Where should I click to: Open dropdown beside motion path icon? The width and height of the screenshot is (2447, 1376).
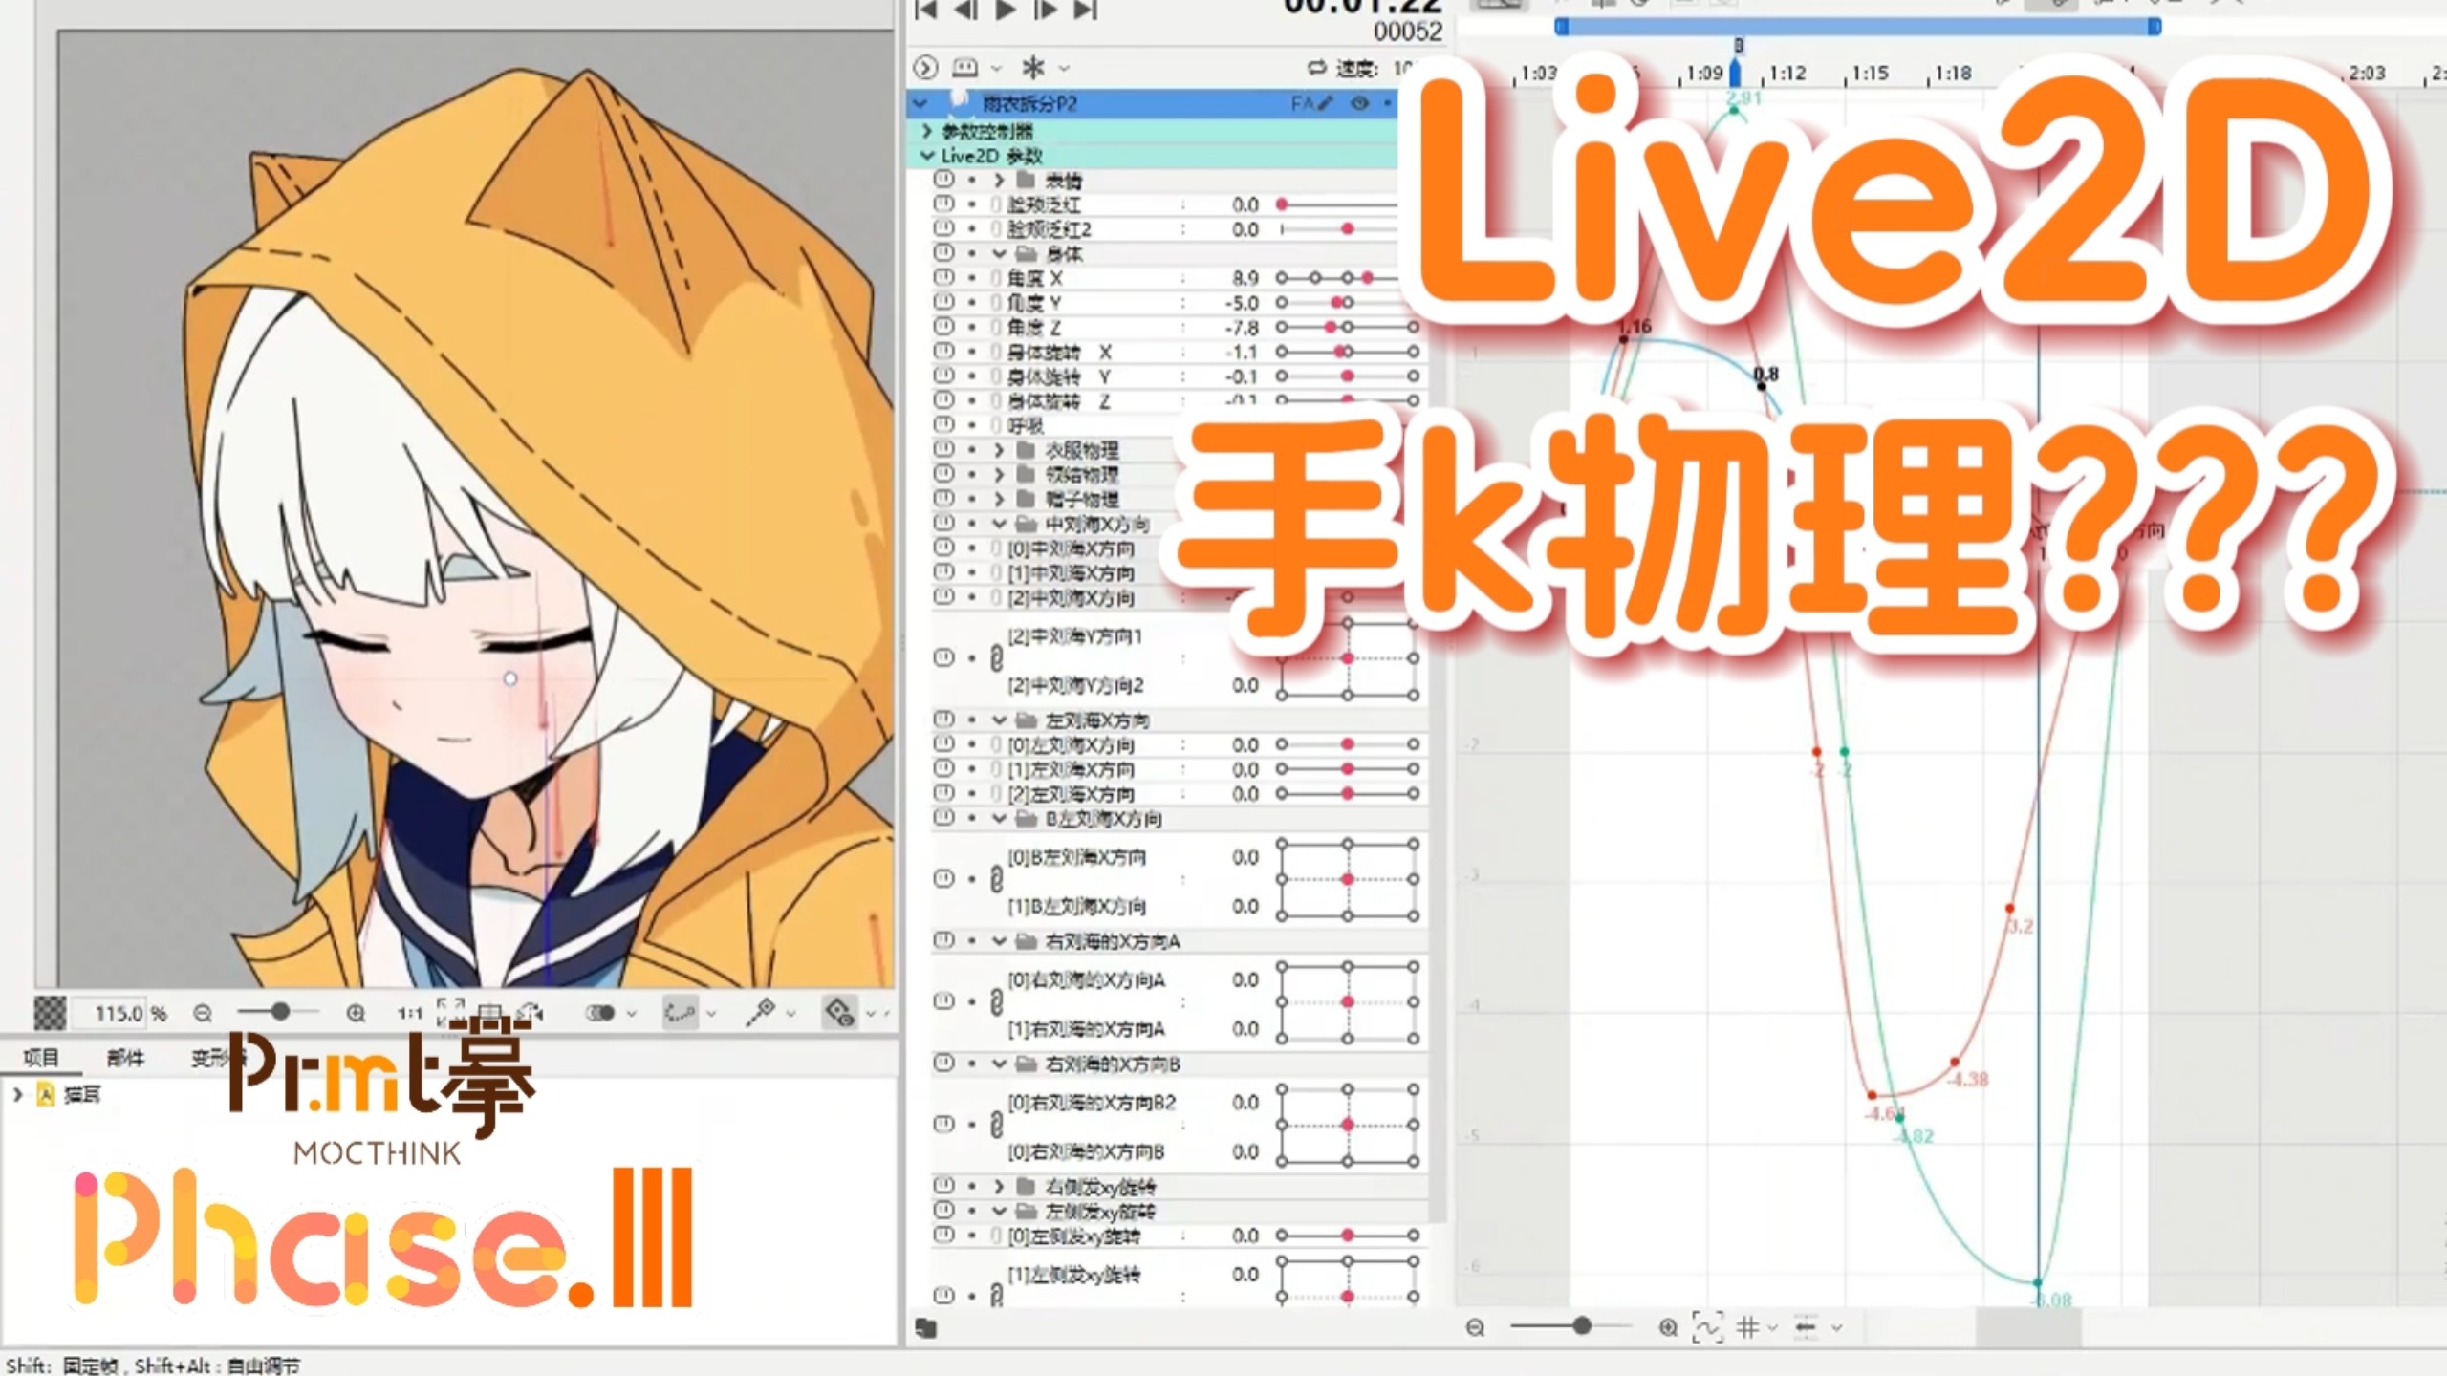coord(711,1014)
